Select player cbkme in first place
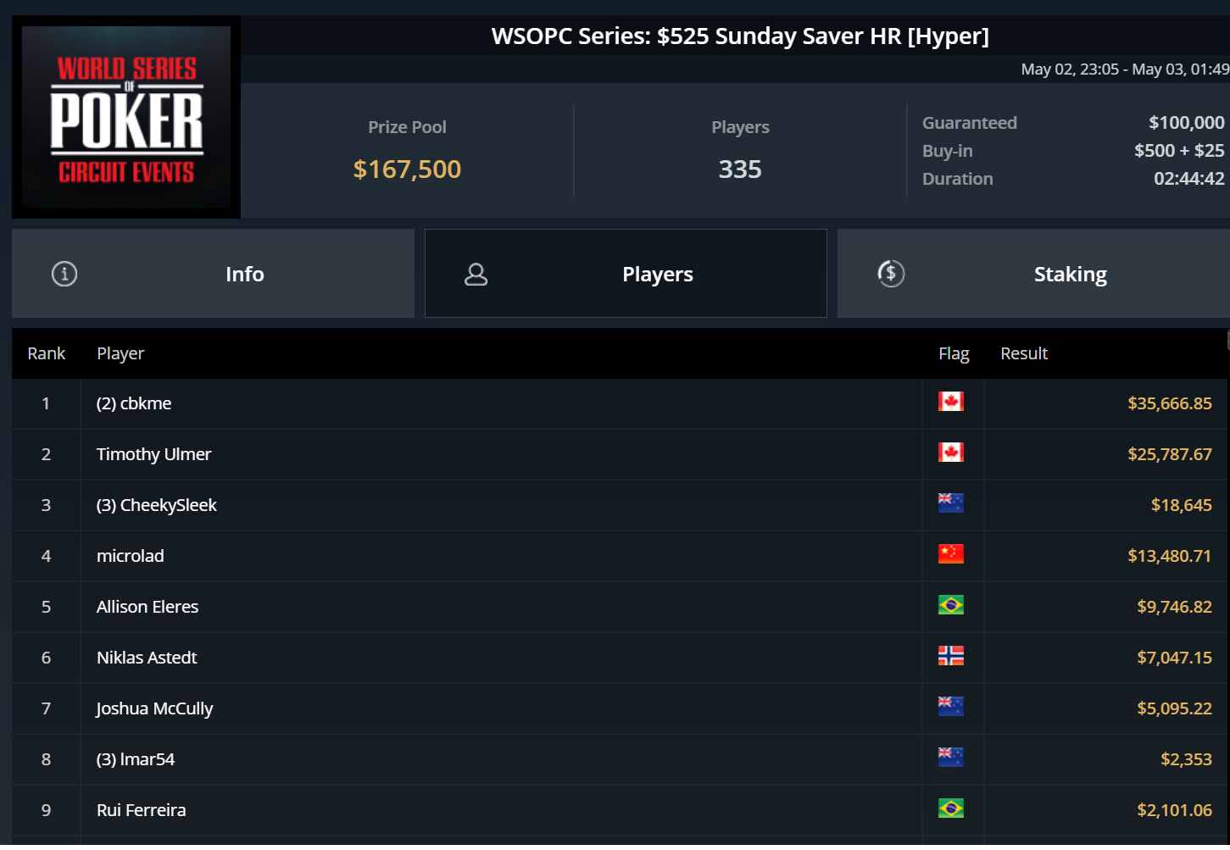This screenshot has width=1230, height=850. click(134, 403)
